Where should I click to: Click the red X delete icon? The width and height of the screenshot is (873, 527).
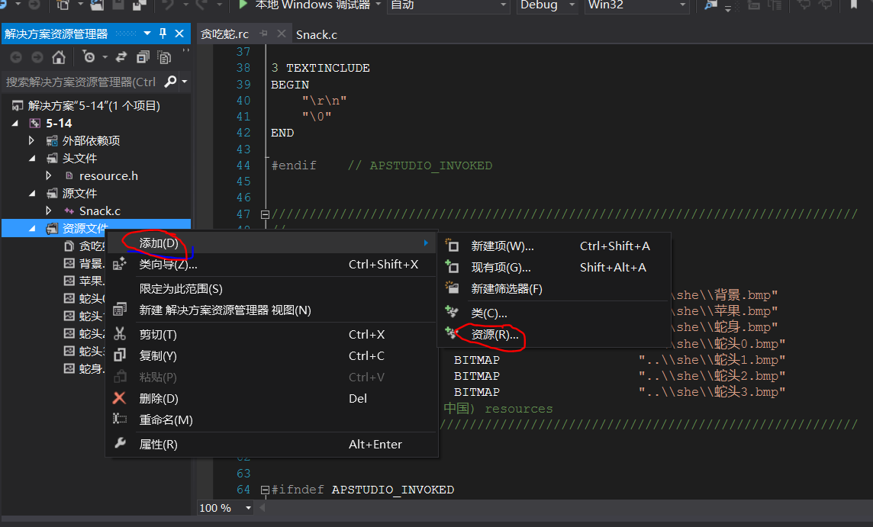coord(119,398)
